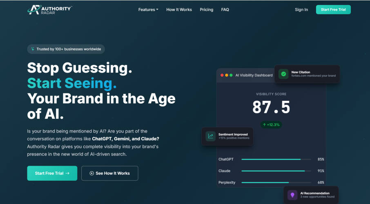Click 68% value for Perplexity

tap(321, 182)
